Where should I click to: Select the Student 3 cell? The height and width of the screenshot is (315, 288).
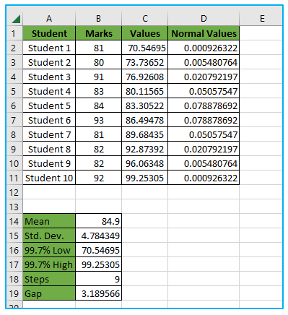click(49, 77)
